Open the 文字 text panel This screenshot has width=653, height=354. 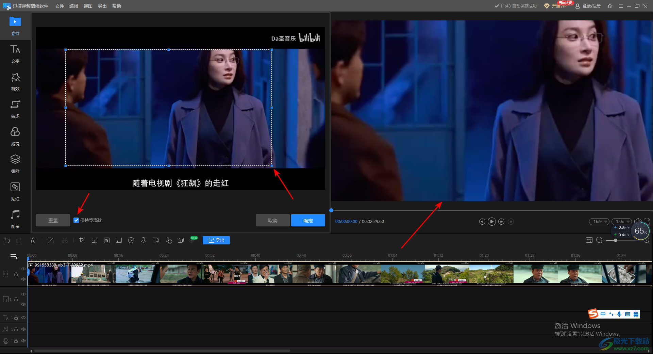15,54
